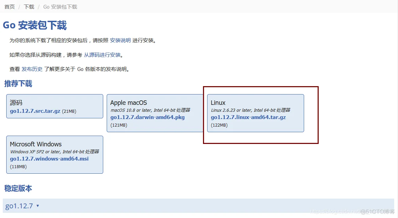Click the Go 安装包下载 breadcrumb text

click(x=60, y=7)
